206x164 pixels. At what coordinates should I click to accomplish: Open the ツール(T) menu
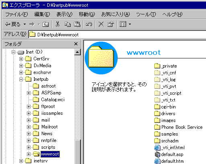146,14
